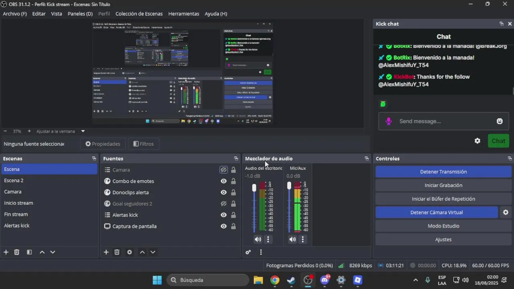This screenshot has width=514, height=289.
Task: Open preview scaling dropdown arrow
Action: (83, 131)
